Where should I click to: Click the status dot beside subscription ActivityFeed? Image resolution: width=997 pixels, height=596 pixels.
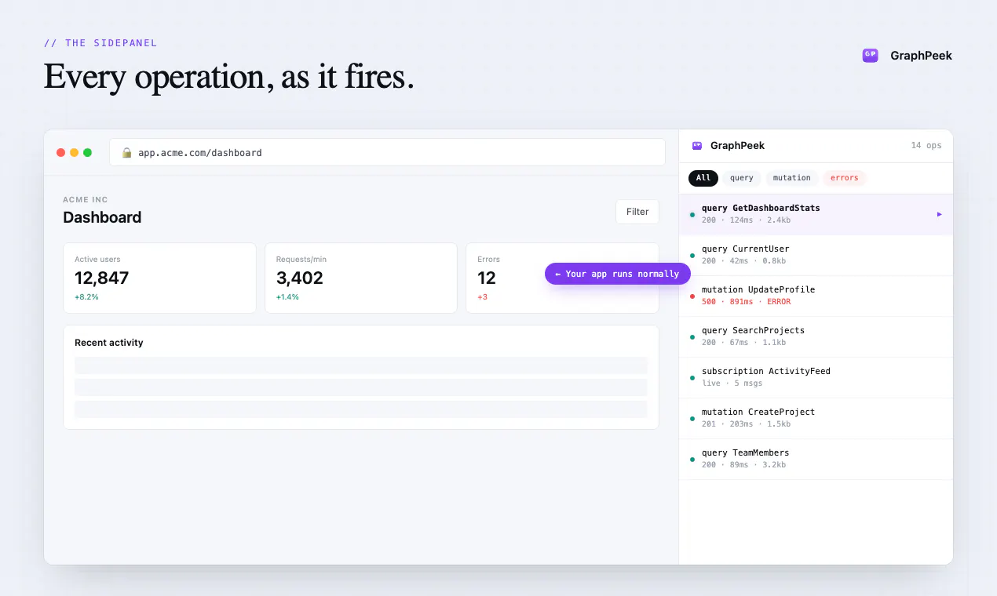tap(692, 378)
